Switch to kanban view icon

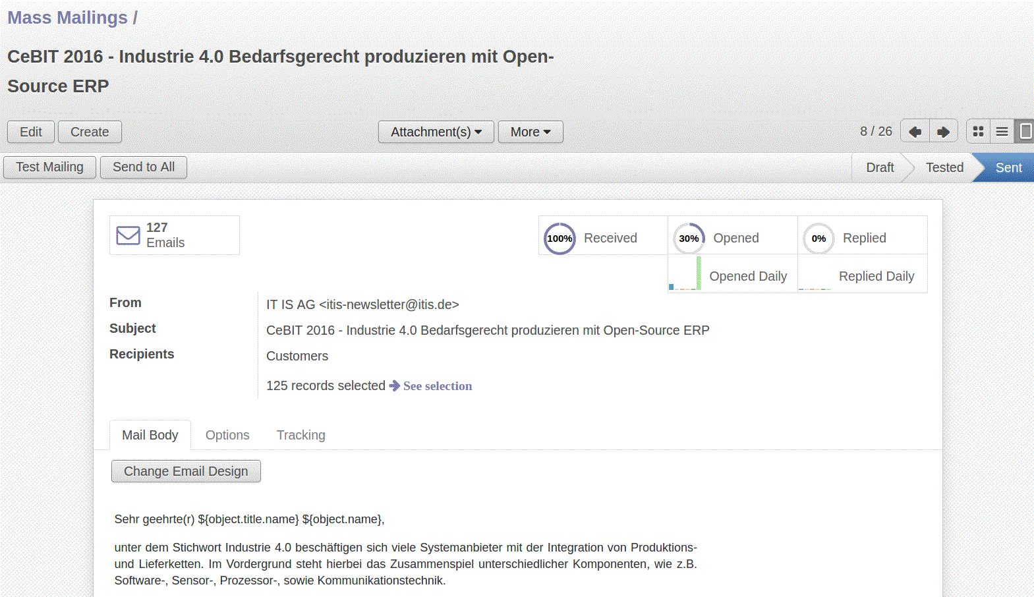point(978,132)
